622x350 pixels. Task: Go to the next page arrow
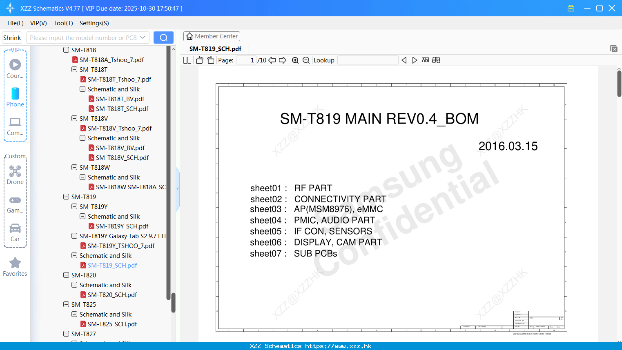coord(283,60)
